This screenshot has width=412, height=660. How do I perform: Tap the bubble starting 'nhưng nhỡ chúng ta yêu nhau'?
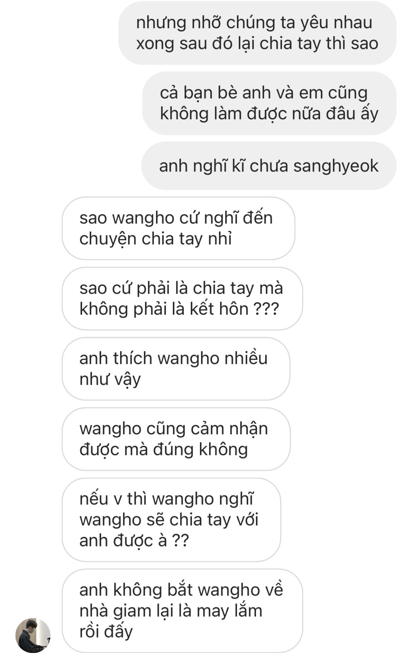click(257, 33)
